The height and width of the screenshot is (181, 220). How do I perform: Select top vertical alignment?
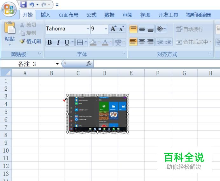click(x=133, y=29)
